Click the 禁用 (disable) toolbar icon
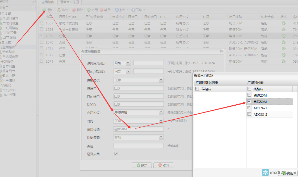The image size is (298, 177). [102, 10]
